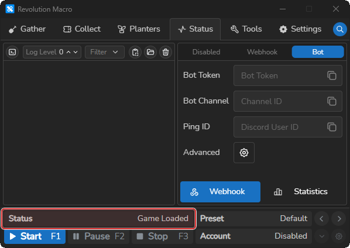Screen dimensions: 350x248
Task: Minimize the Revolution Macro window
Action: click(x=283, y=9)
